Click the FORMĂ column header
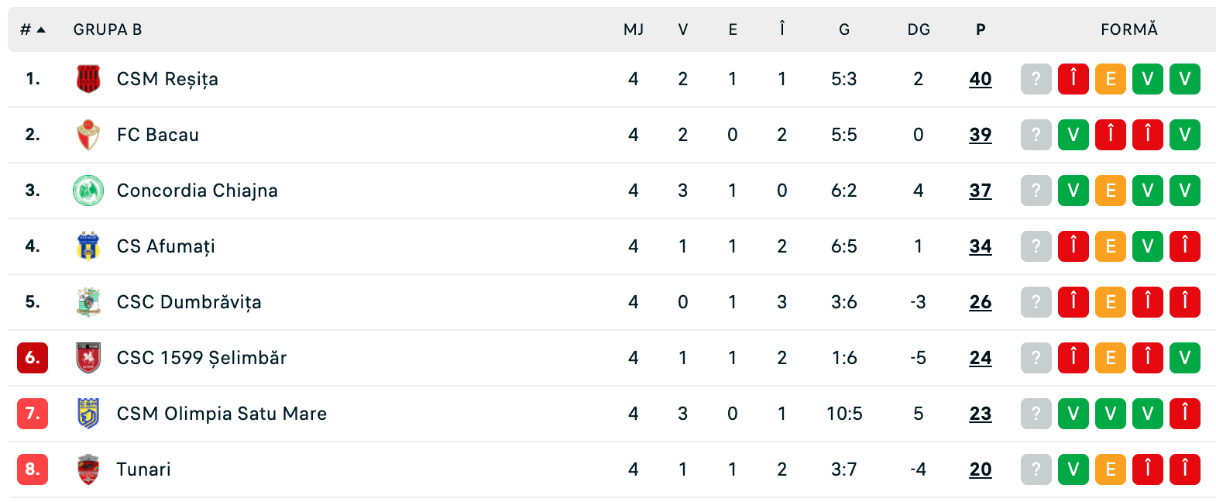 1128,29
